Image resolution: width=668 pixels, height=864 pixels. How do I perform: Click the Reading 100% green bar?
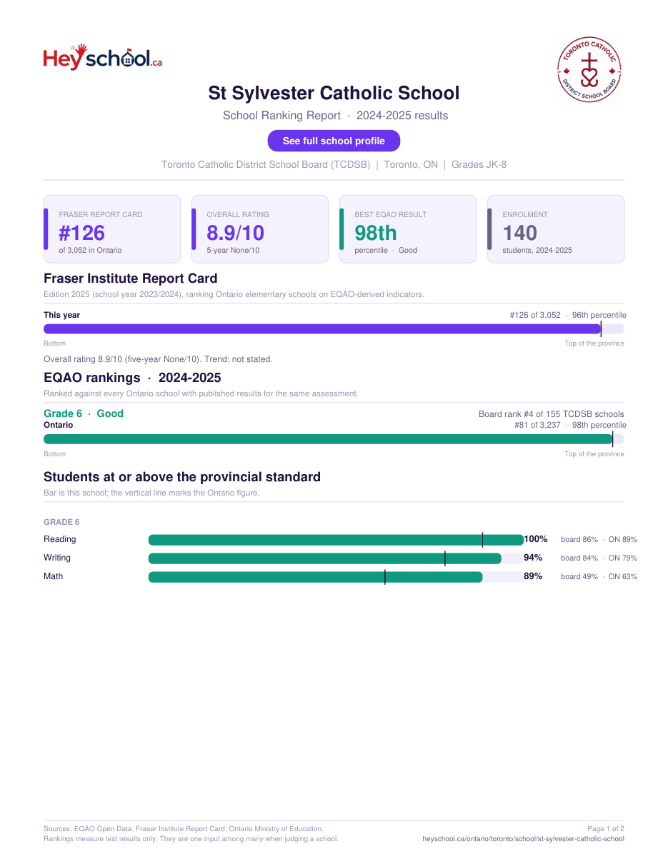coord(336,540)
